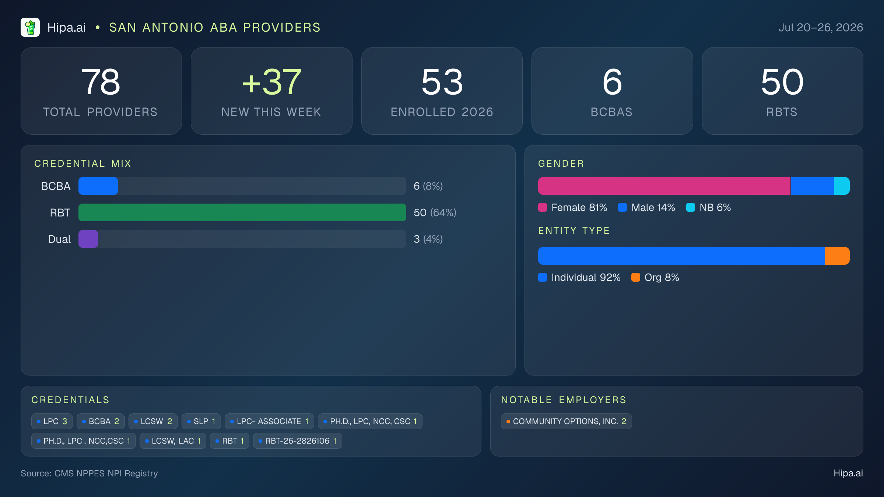The image size is (884, 497).
Task: Select the RBT-26-2826106 1 chip
Action: point(298,441)
